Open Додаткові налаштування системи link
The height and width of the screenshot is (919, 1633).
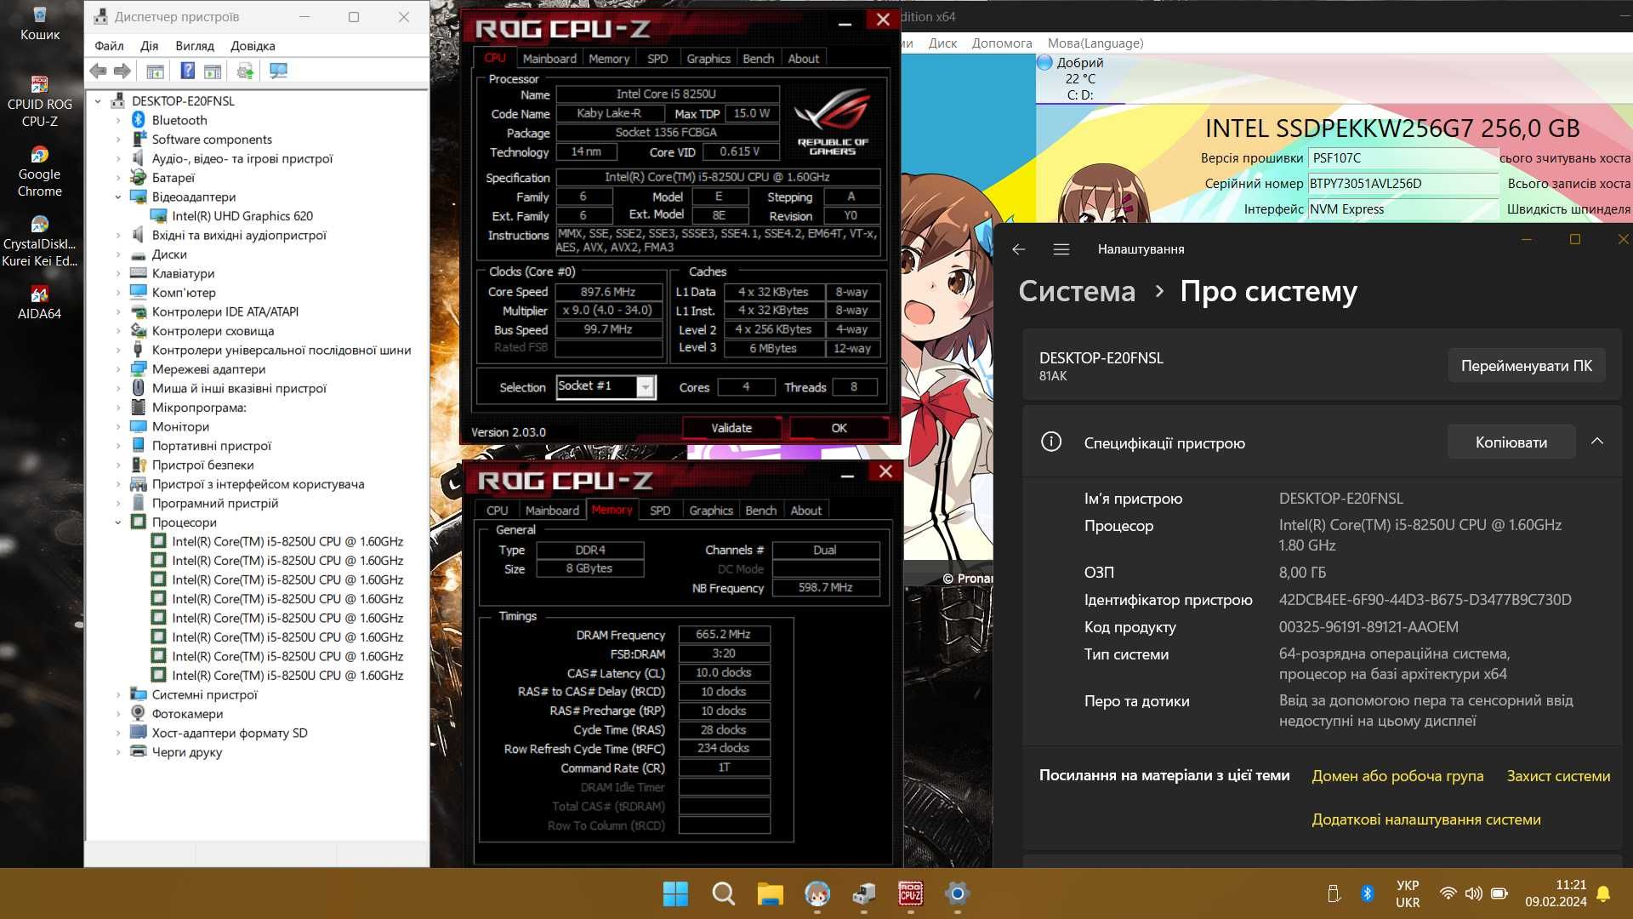(1426, 819)
